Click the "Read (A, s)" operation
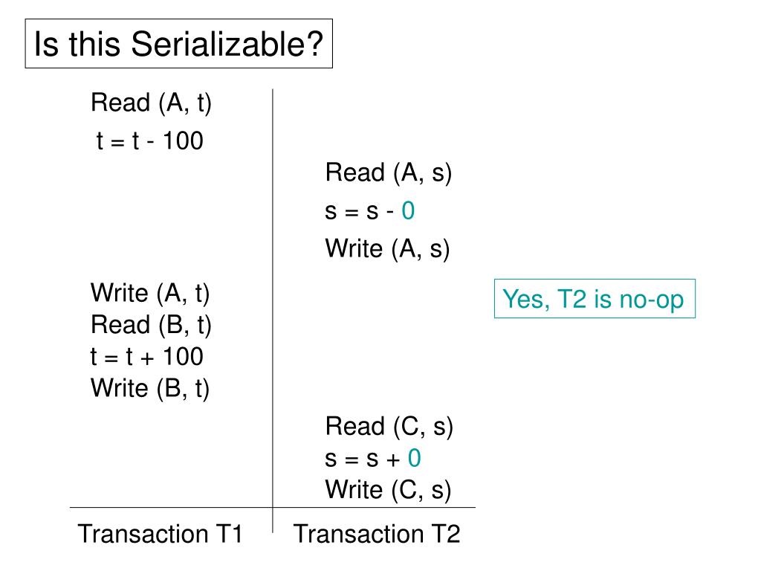This screenshot has width=761, height=571. pos(389,173)
